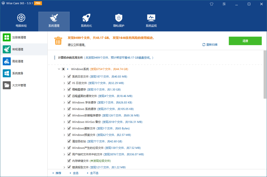
Task: Open the 电脑体检 PC checkup icon
Action: 21,18
